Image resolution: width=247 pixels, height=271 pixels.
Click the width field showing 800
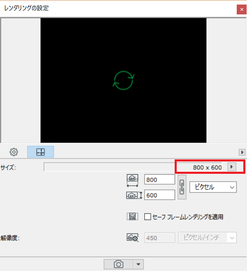(159, 180)
